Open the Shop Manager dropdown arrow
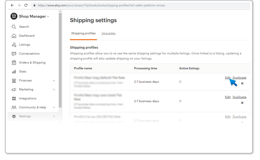Image resolution: width=260 pixels, height=160 pixels. pyautogui.click(x=48, y=16)
